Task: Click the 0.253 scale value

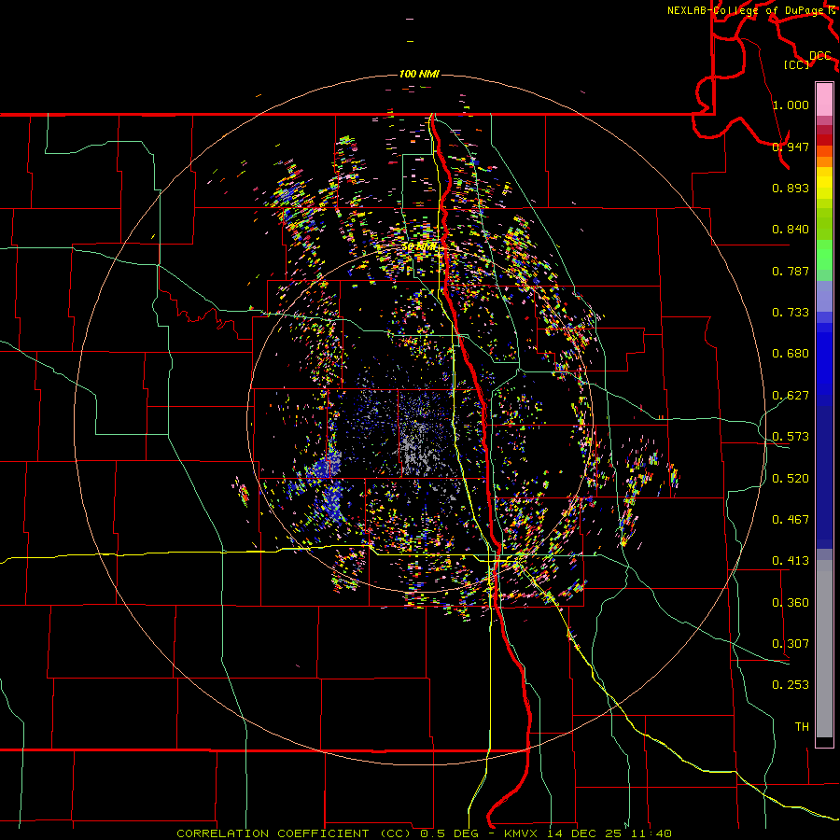Action: click(x=791, y=685)
